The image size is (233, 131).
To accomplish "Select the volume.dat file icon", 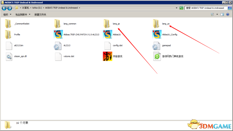I will click(58, 56).
